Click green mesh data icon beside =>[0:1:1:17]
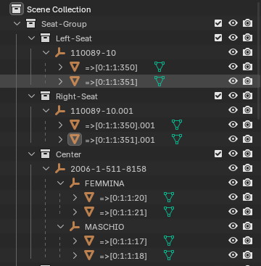Image resolution: width=261 pixels, height=266 pixels. pyautogui.click(x=169, y=241)
